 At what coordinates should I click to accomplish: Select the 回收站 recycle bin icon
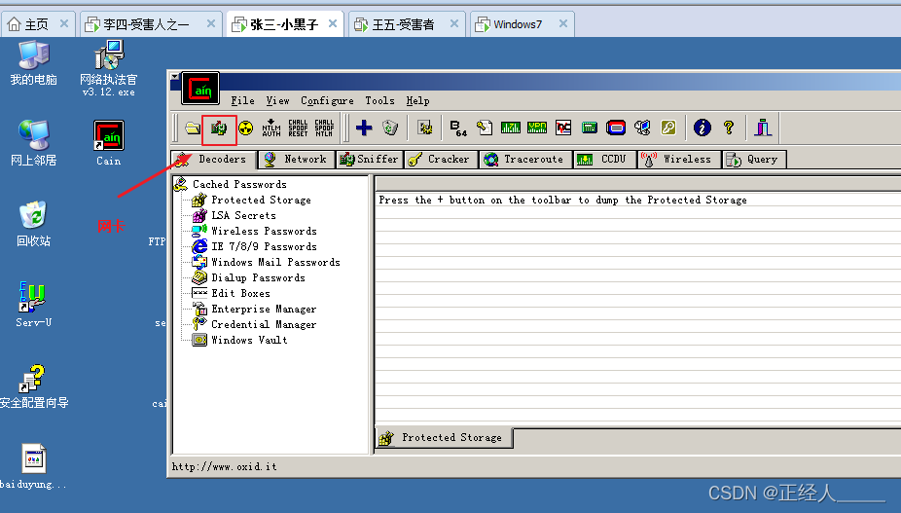33,224
